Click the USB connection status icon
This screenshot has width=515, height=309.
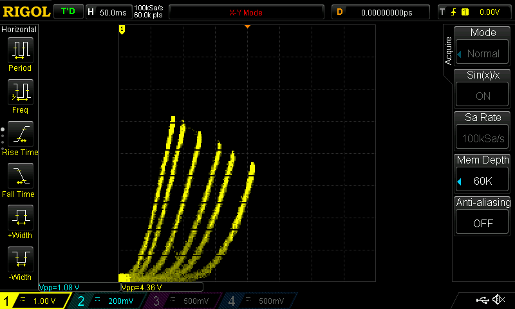click(482, 299)
